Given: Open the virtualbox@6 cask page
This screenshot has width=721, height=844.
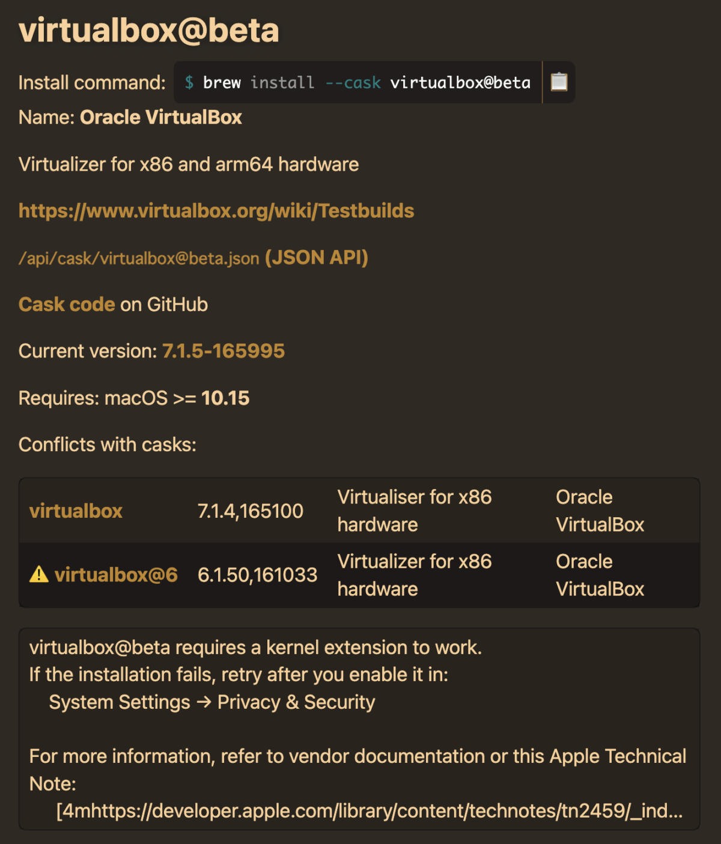Looking at the screenshot, I should (x=117, y=575).
